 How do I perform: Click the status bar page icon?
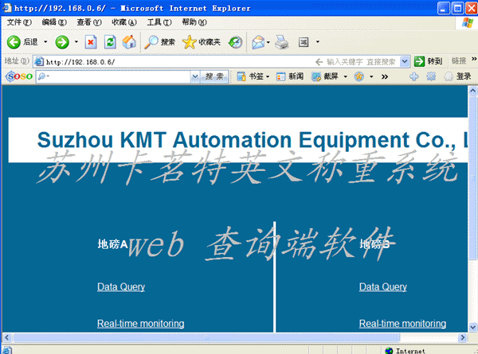coord(7,350)
